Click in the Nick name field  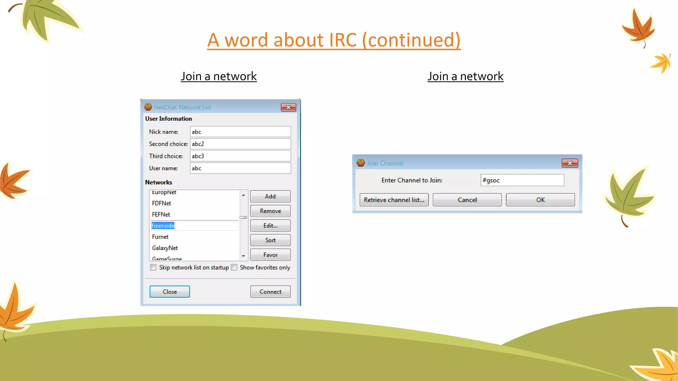coord(240,132)
